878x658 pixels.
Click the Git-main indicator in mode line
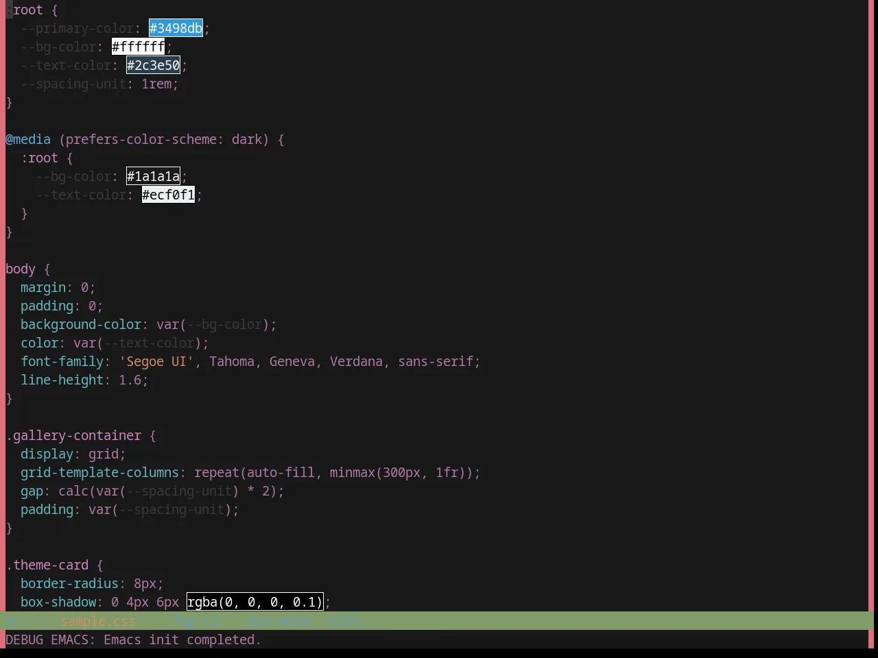click(279, 621)
